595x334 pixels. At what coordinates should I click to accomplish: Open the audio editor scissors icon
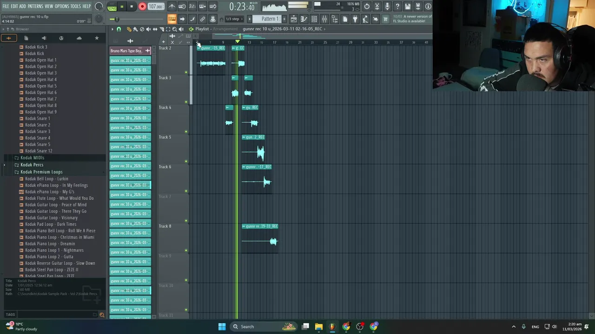coord(377,6)
